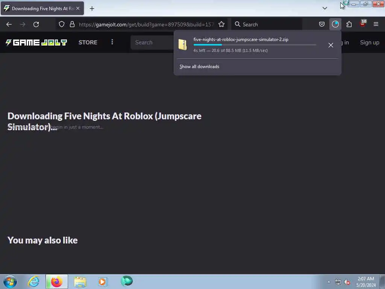Toggle the downloads toolbar button
Image resolution: width=385 pixels, height=289 pixels.
coord(335,24)
